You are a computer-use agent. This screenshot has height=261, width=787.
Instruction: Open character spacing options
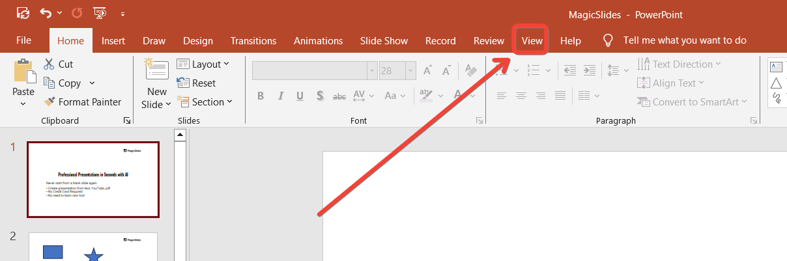(364, 96)
